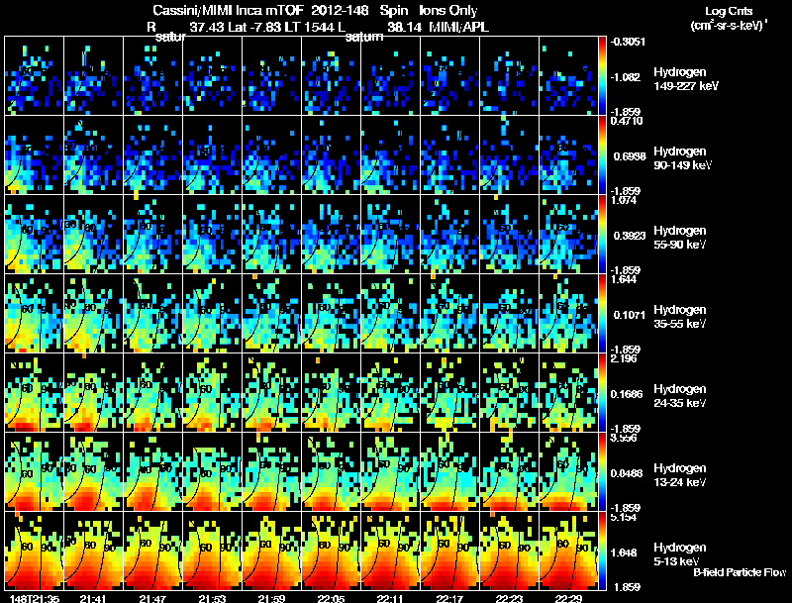Select the 149-227 keV image panel at 21:59
The width and height of the screenshot is (792, 603).
coord(271,76)
